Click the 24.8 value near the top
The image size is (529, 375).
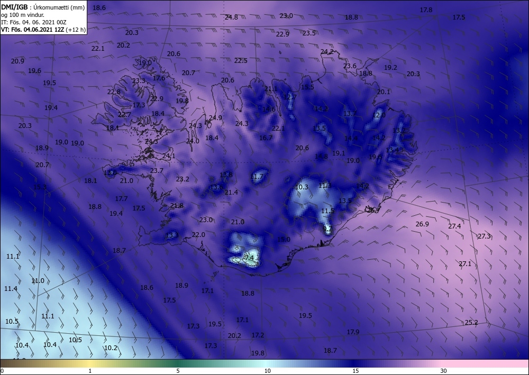[232, 17]
